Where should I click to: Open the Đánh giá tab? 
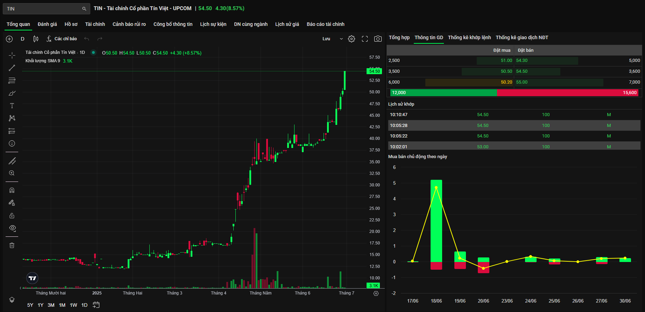(47, 24)
